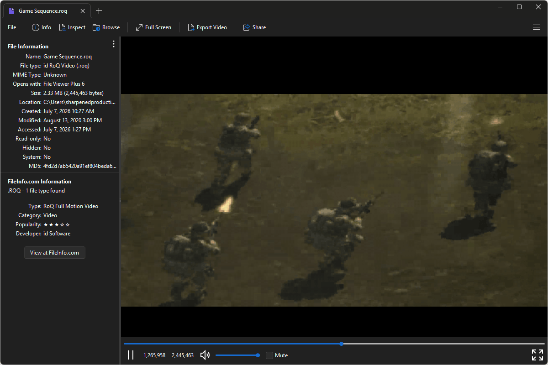
Task: Maximize the application window
Action: 519,7
